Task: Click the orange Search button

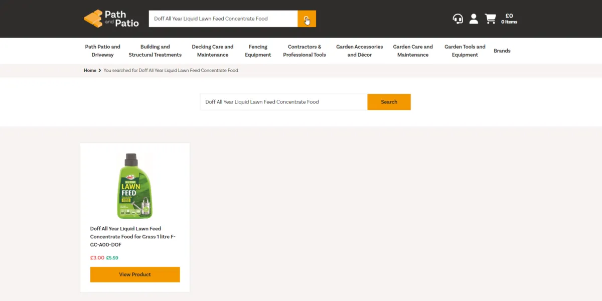Action: (x=389, y=102)
